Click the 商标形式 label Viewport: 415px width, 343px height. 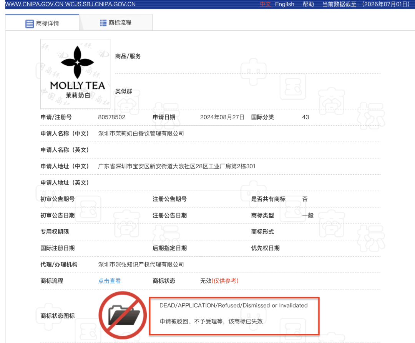point(262,232)
